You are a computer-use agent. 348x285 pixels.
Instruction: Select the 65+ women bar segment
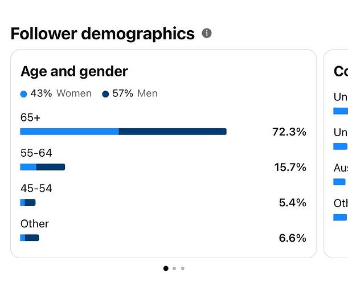click(69, 132)
